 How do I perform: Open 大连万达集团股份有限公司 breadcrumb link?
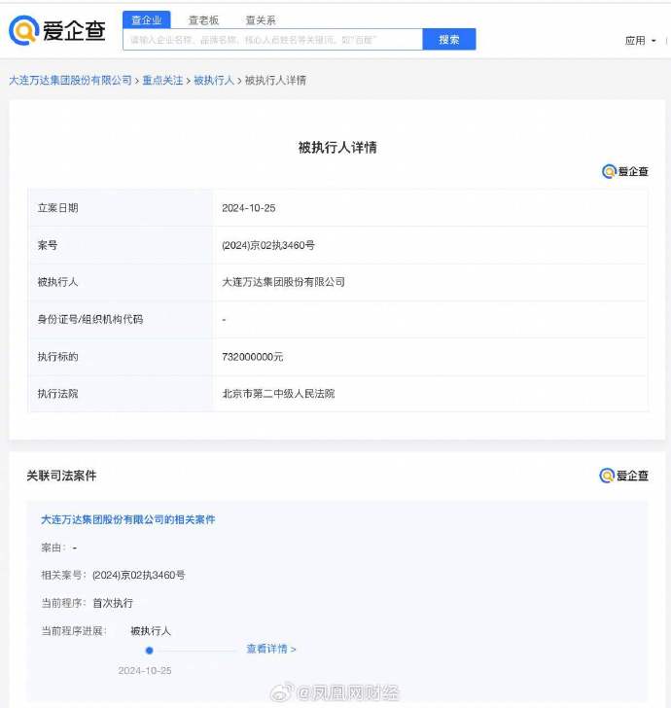point(70,81)
